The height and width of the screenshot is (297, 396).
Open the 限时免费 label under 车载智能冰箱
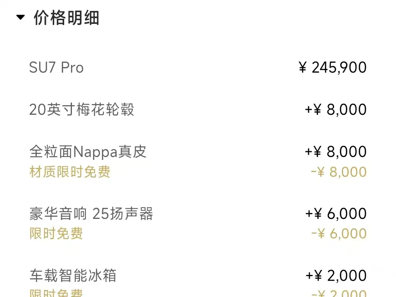56,293
